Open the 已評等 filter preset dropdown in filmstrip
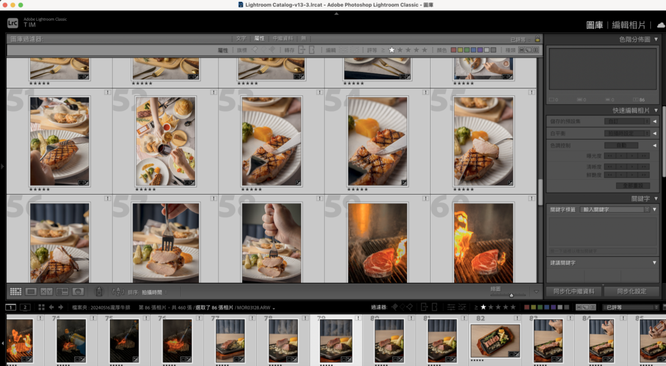The height and width of the screenshot is (366, 666). click(628, 307)
